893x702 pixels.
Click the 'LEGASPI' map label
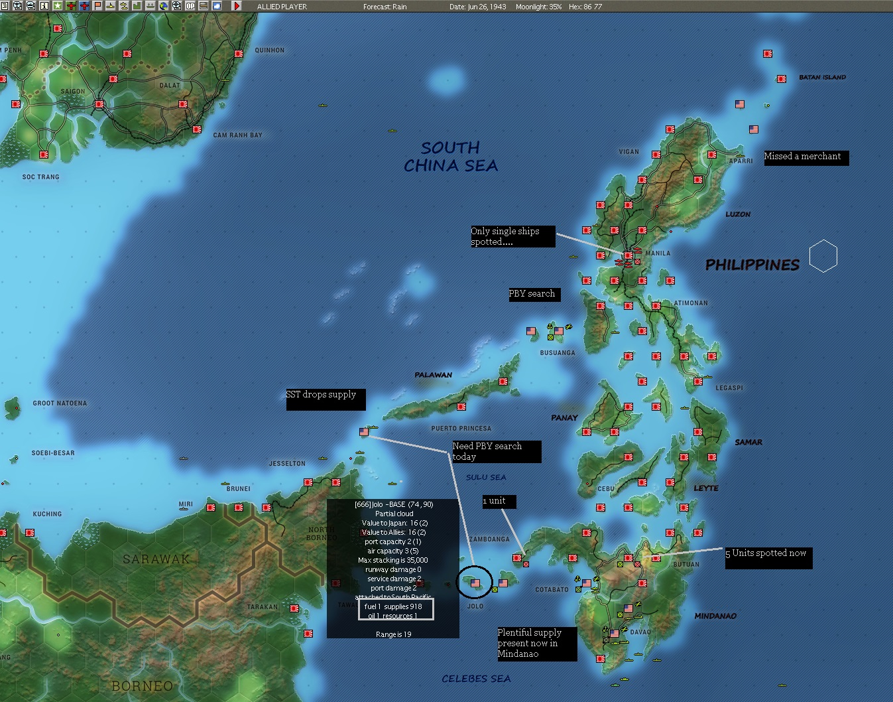[729, 387]
